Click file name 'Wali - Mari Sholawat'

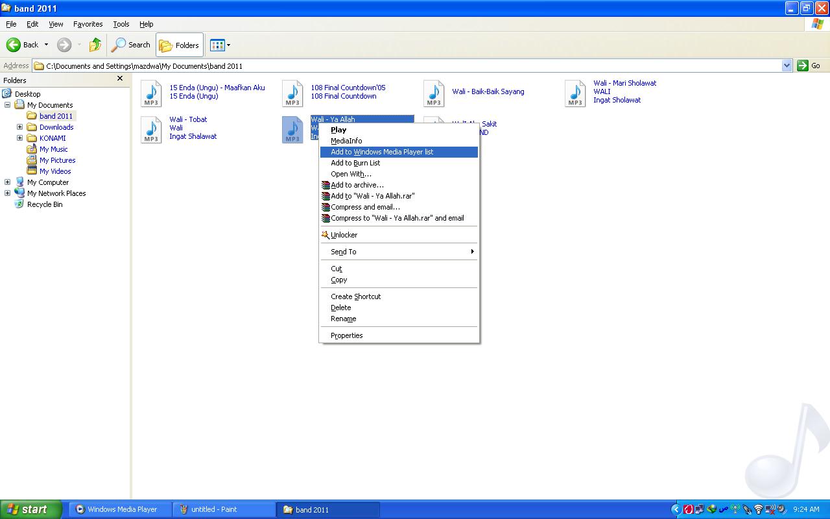pos(625,83)
